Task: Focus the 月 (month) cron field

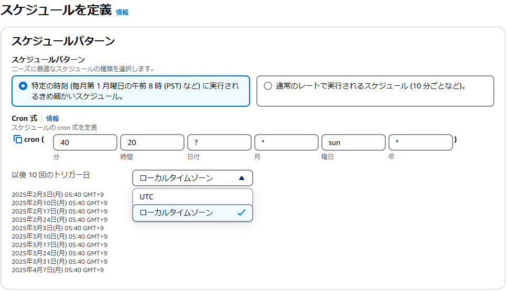Action: [286, 142]
